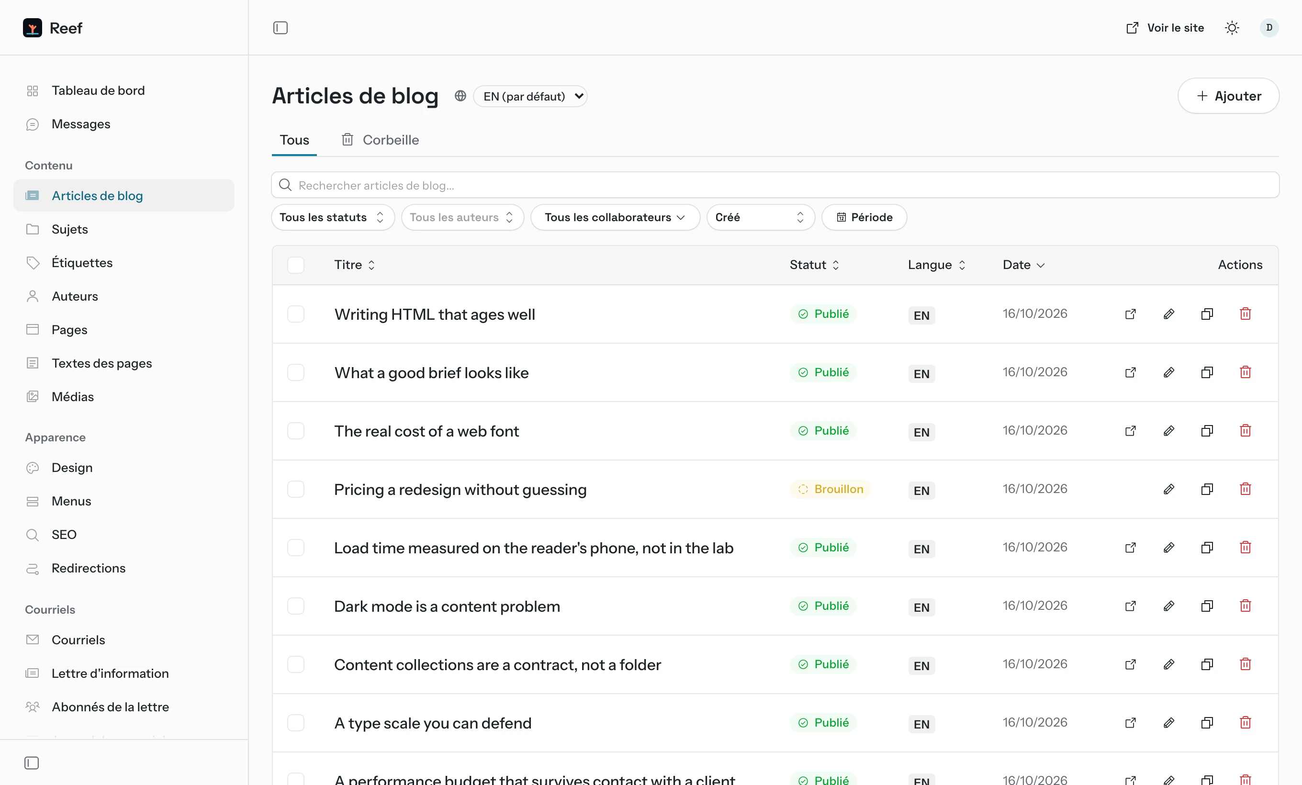Sort table by Statut column

pos(814,265)
